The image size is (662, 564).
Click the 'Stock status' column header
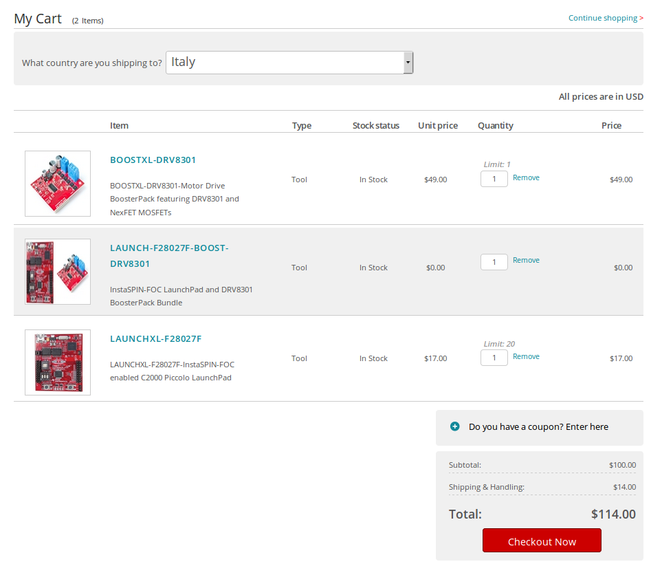click(x=376, y=125)
